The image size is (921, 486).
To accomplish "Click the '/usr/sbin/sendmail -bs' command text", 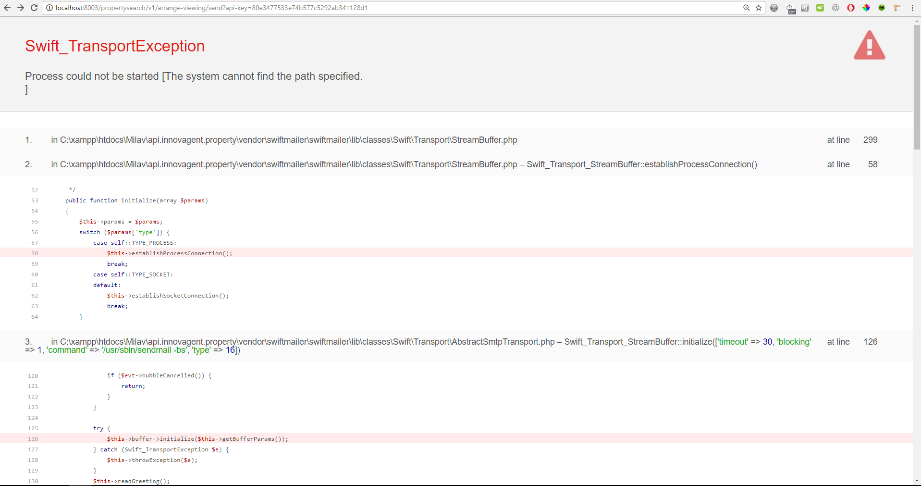I will [x=145, y=350].
